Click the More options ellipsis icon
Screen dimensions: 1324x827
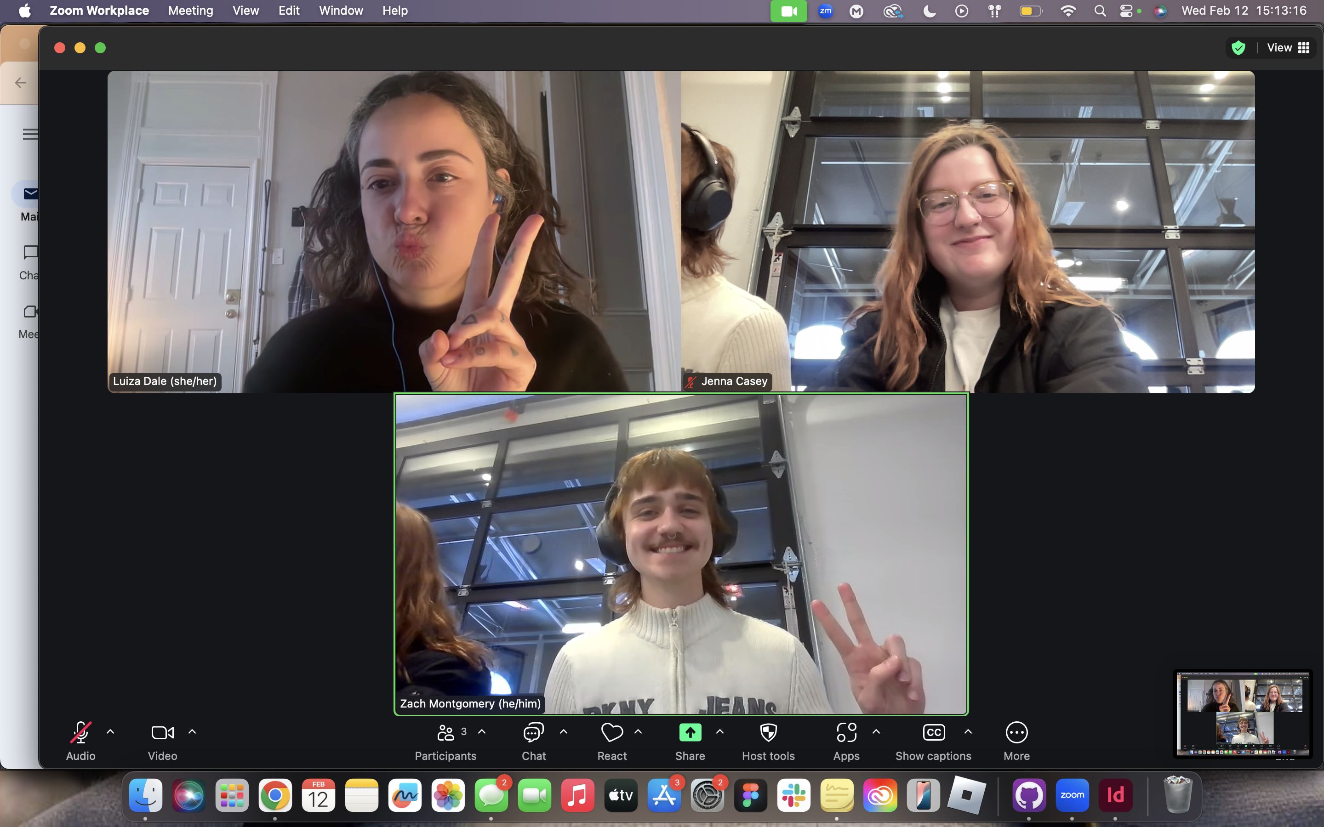(x=1016, y=733)
